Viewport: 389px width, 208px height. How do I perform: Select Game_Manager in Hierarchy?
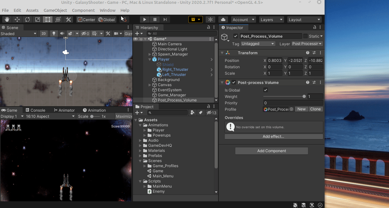172,95
